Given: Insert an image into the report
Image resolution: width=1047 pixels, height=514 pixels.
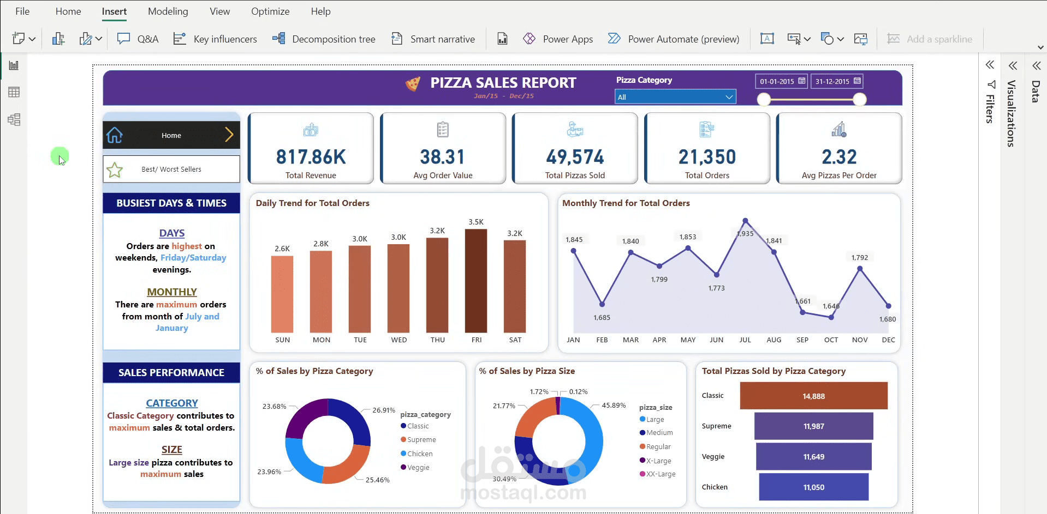Looking at the screenshot, I should (x=861, y=39).
